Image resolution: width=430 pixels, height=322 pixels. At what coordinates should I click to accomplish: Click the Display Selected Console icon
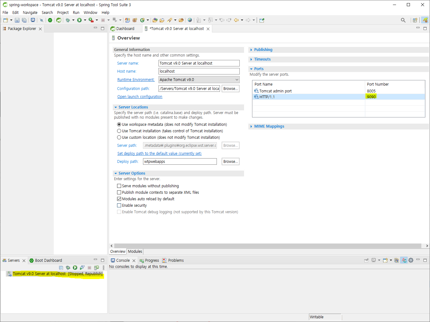pos(373,260)
